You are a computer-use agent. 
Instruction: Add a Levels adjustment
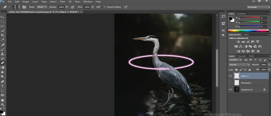coord(243,42)
